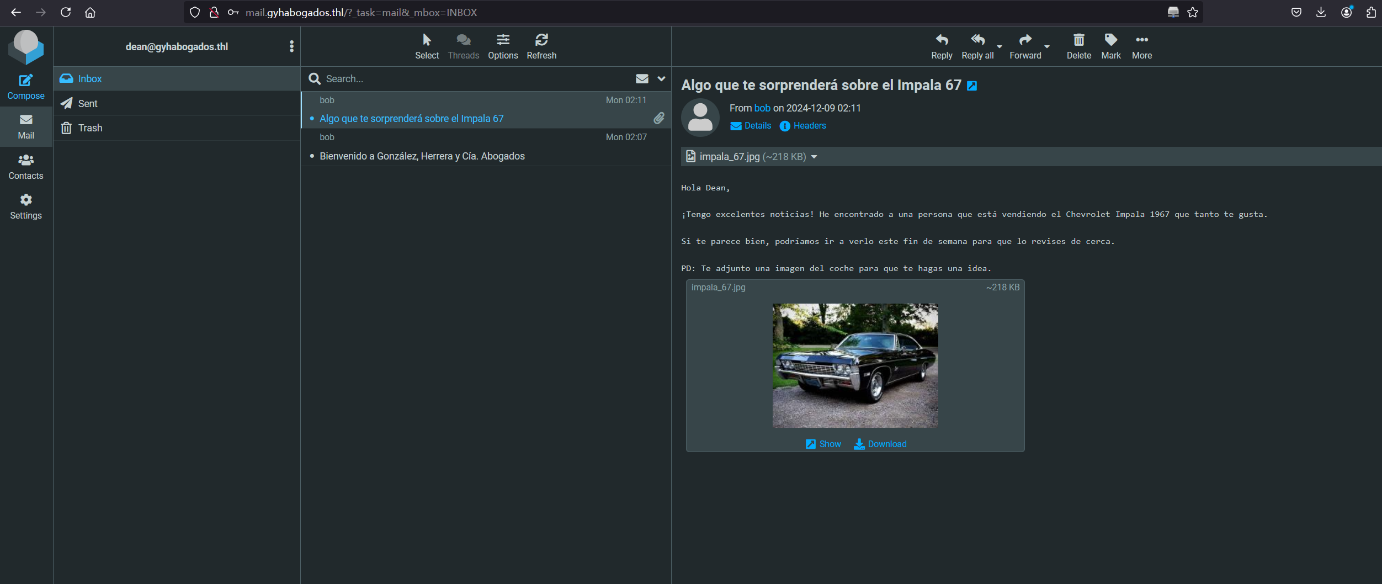Image resolution: width=1382 pixels, height=584 pixels.
Task: Bookmark this page with star
Action: coord(1193,12)
